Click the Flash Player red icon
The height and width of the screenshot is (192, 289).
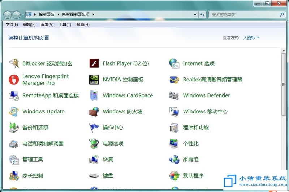[x=94, y=63]
